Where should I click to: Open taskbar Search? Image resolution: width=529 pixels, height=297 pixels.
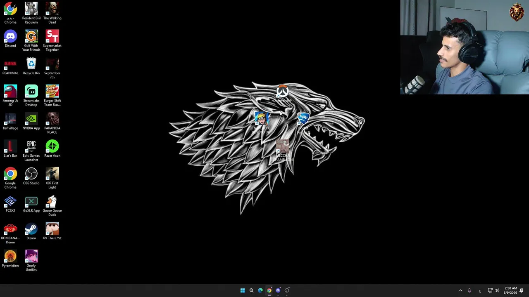[x=251, y=290]
